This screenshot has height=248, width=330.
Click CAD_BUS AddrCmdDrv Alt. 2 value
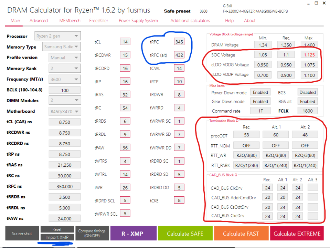298,197
